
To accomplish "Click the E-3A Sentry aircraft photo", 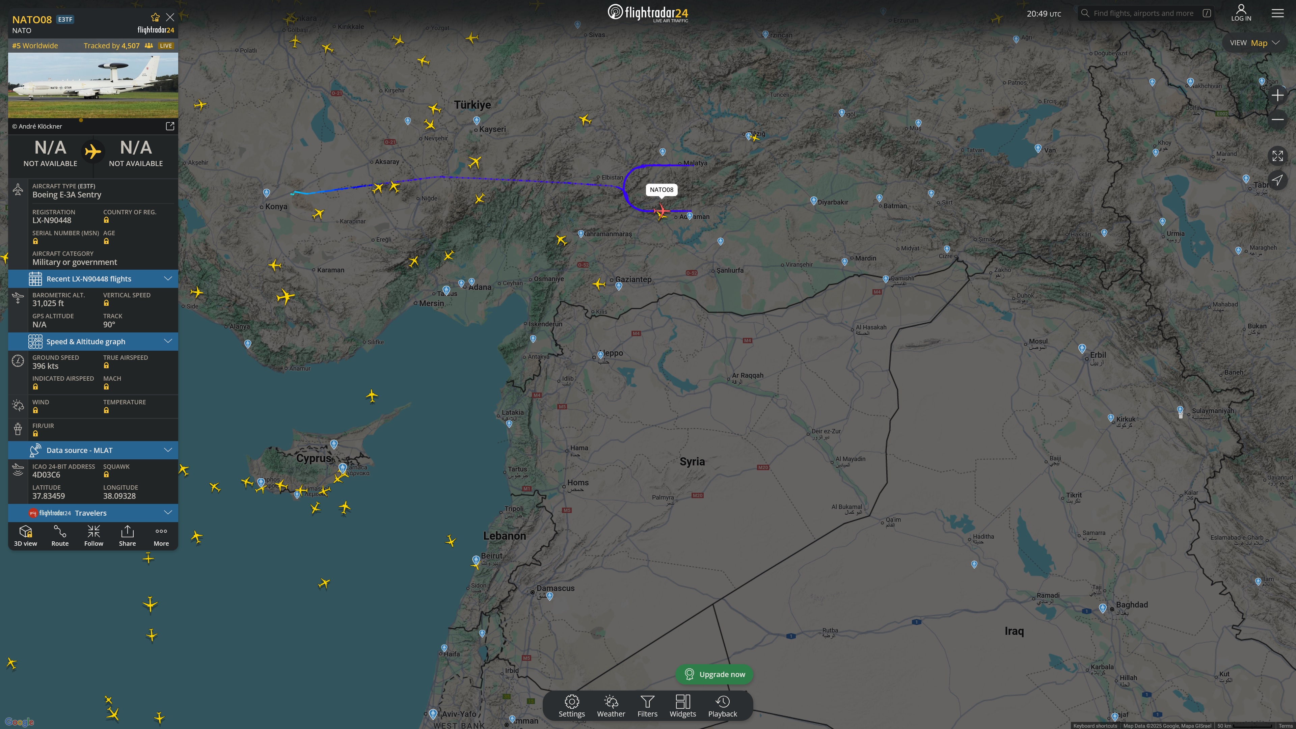I will pos(93,85).
